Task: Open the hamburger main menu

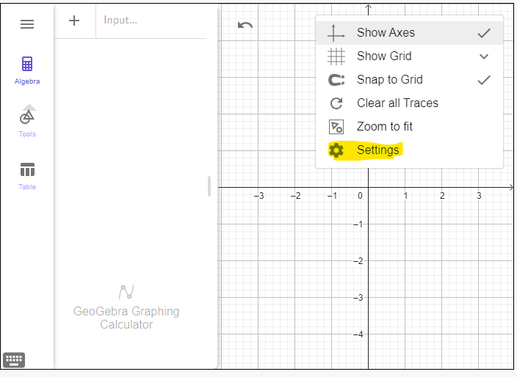Action: [x=27, y=24]
